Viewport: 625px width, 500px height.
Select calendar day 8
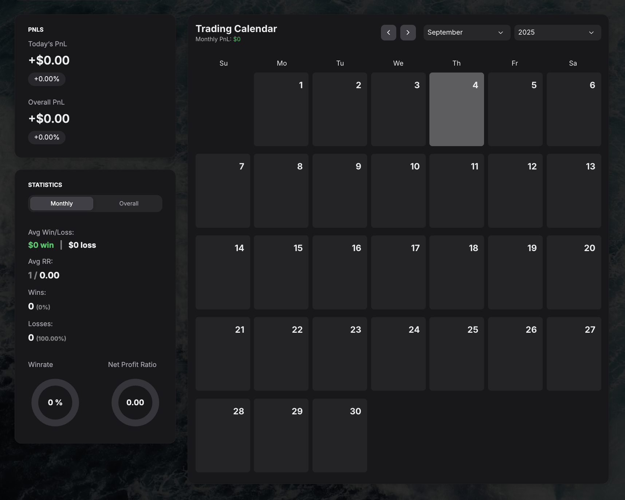[281, 191]
